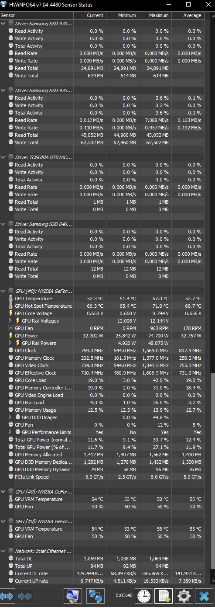This screenshot has height=608, width=215.
Task: Collapse the Network: Intel Ethernet group
Action: (3, 551)
